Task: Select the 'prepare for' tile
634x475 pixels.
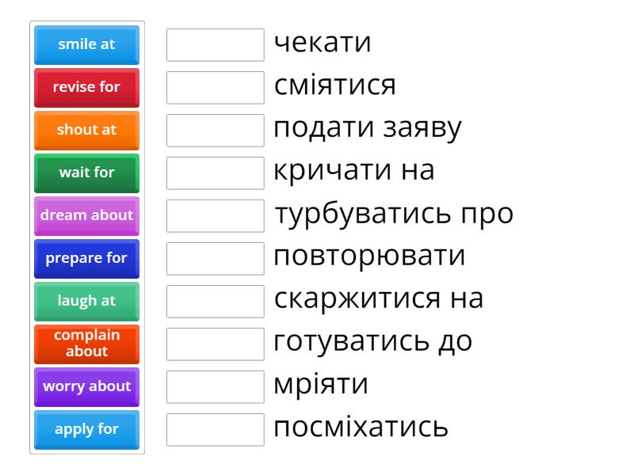Action: click(86, 258)
